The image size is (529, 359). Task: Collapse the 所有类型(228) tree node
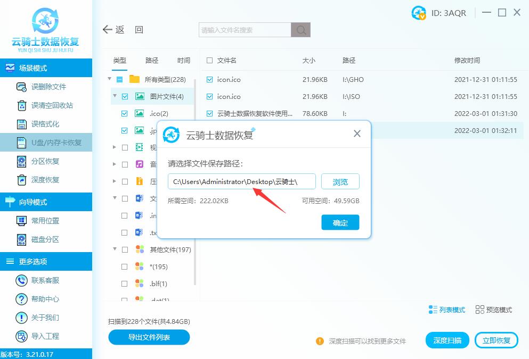(110, 79)
